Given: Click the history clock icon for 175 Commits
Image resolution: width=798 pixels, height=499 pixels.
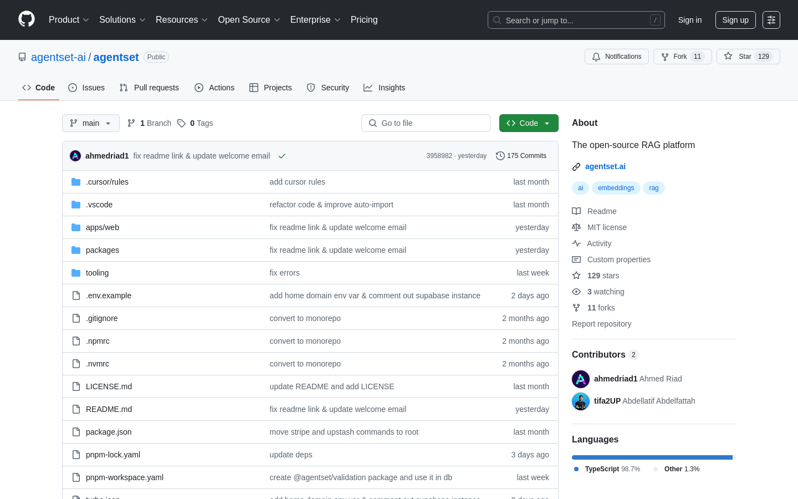Looking at the screenshot, I should [500, 156].
